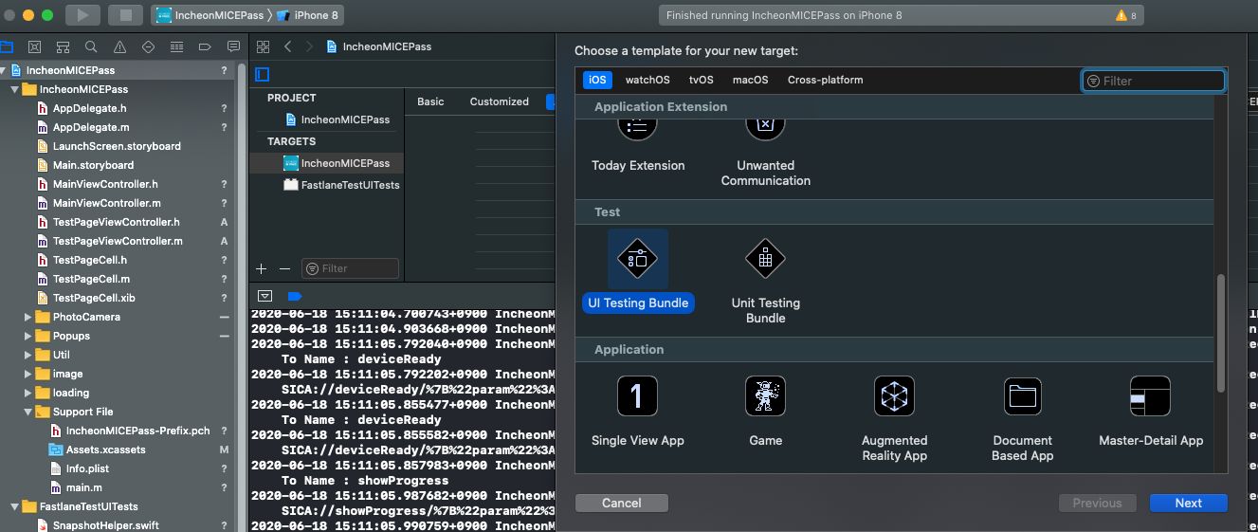
Task: Collapse the FastlaneTestUITests group
Action: click(x=14, y=506)
